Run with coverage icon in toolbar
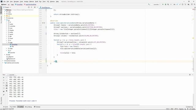 tap(168, 4)
